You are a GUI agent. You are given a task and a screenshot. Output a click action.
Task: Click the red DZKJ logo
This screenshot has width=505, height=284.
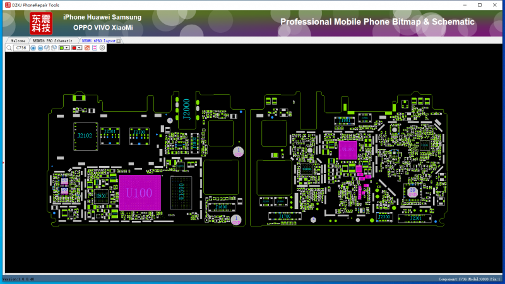tap(41, 23)
